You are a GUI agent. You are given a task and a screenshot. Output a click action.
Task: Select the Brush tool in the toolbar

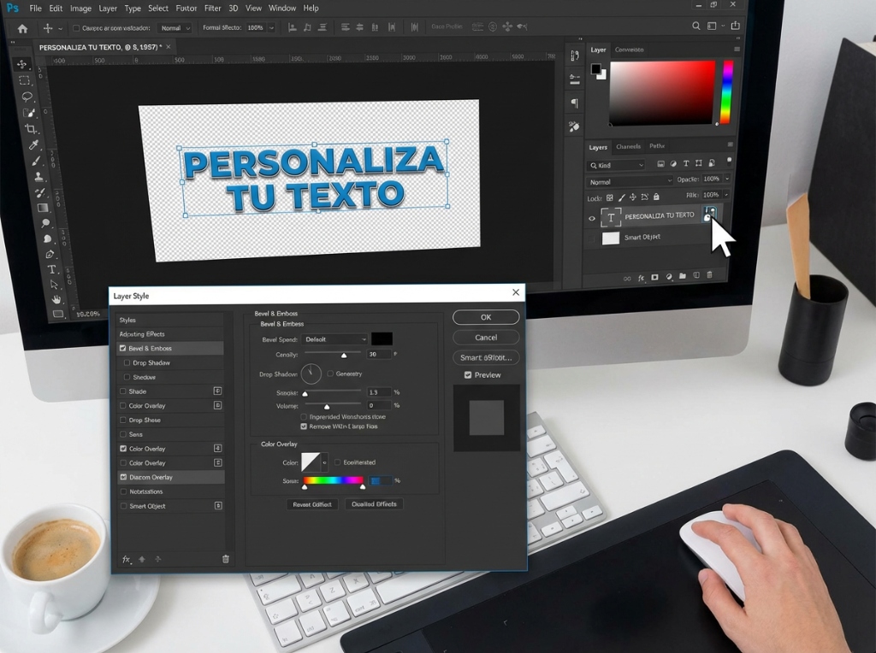[36, 162]
